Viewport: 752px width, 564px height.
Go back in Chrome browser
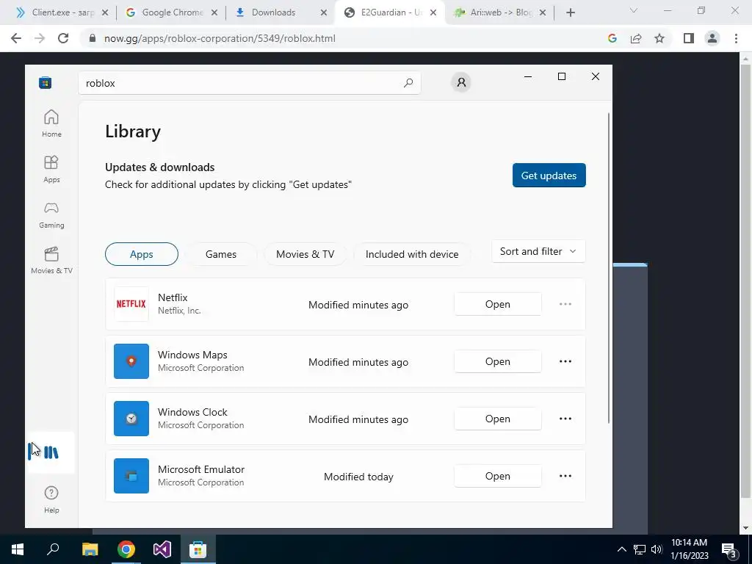tap(16, 38)
